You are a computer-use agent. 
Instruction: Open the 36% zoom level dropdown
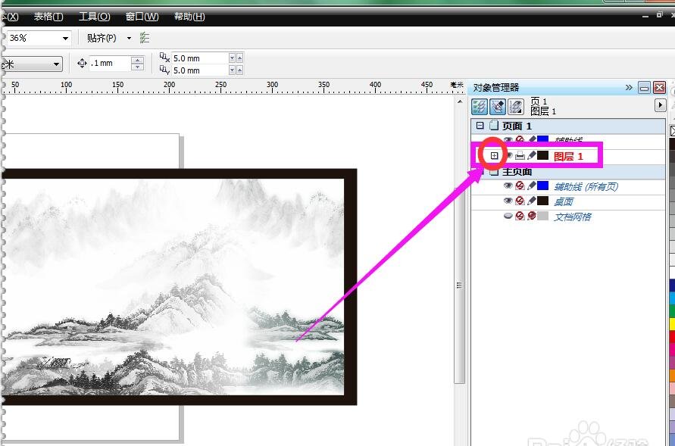click(66, 38)
